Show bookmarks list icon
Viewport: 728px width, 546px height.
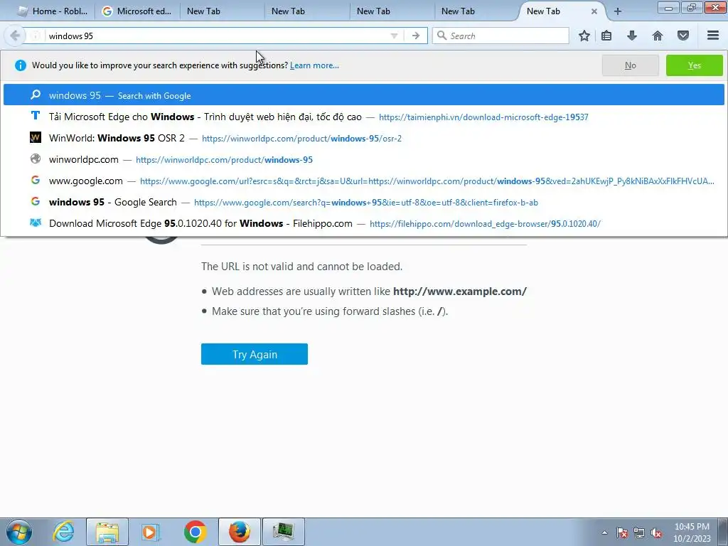606,36
